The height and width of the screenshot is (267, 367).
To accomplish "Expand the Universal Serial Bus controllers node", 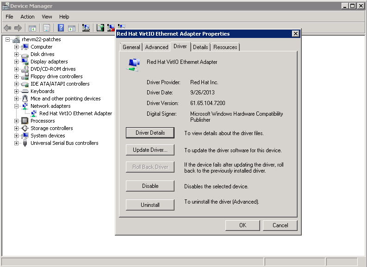I will 16,143.
